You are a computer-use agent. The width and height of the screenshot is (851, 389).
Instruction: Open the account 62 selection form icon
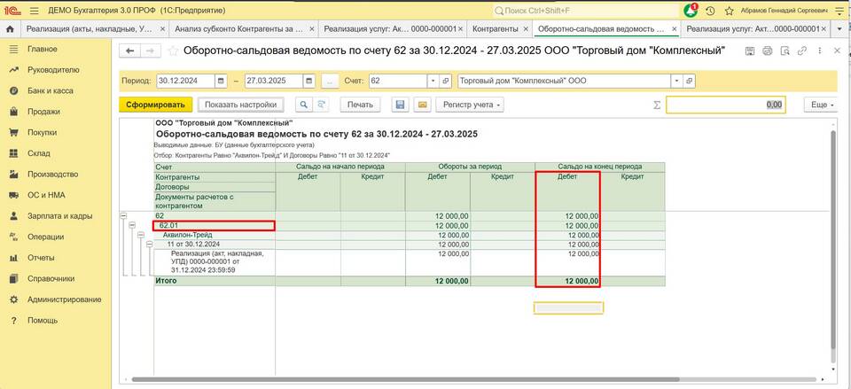[x=446, y=81]
